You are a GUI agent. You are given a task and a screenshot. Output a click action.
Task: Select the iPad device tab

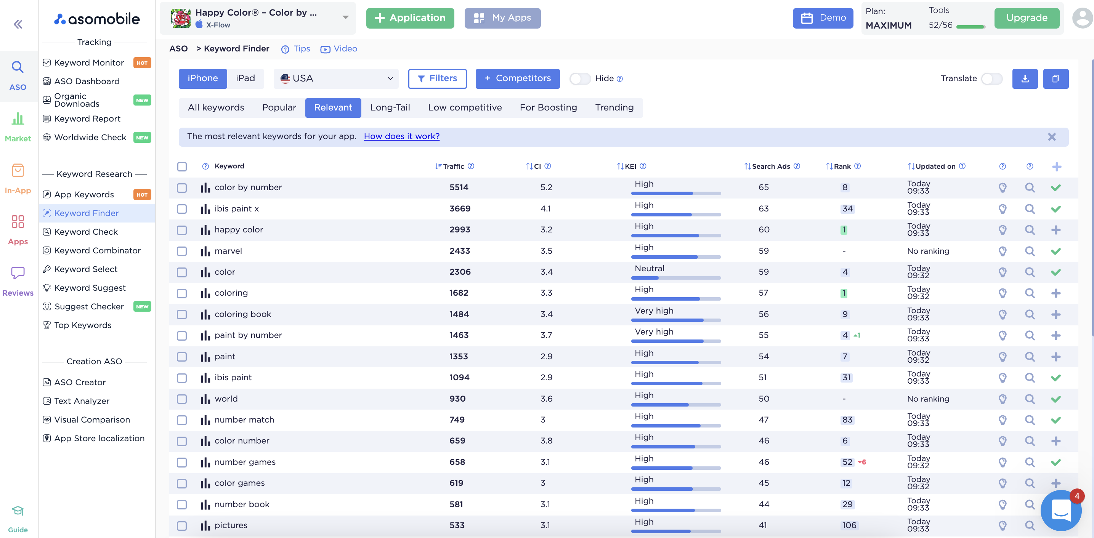coord(246,78)
